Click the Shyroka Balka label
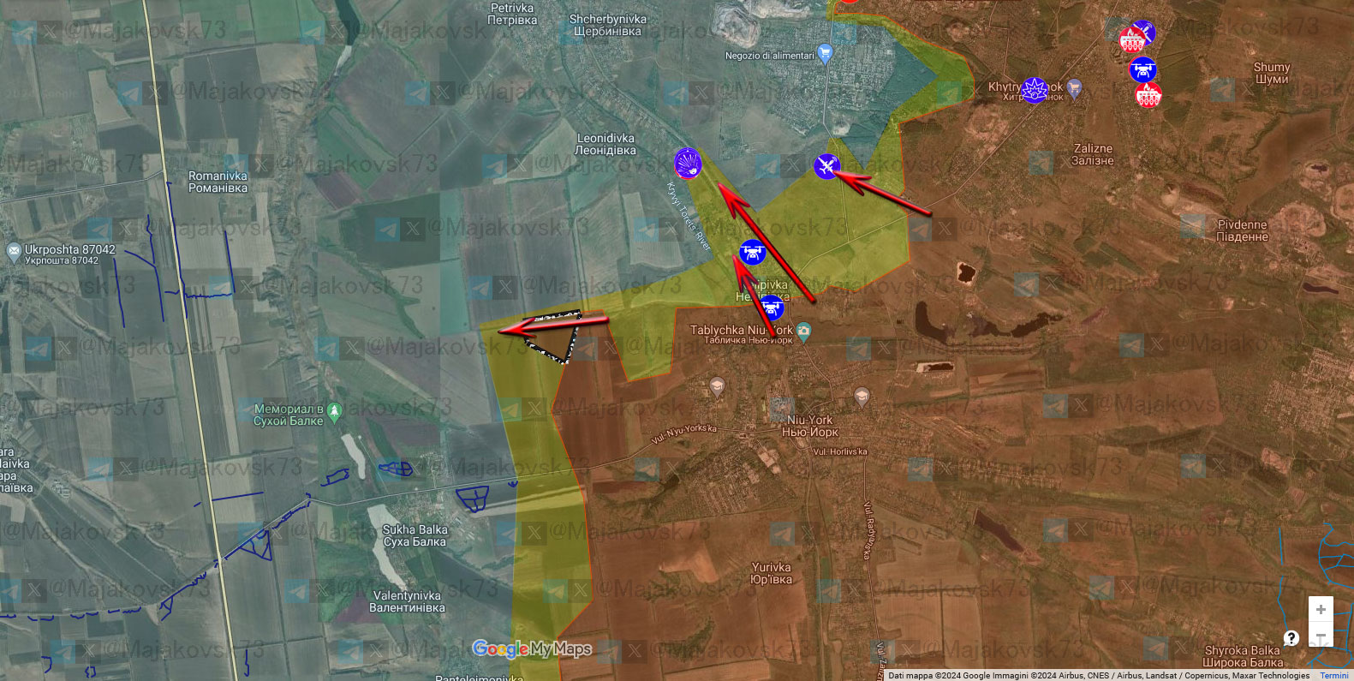This screenshot has height=681, width=1354. pos(1243,656)
